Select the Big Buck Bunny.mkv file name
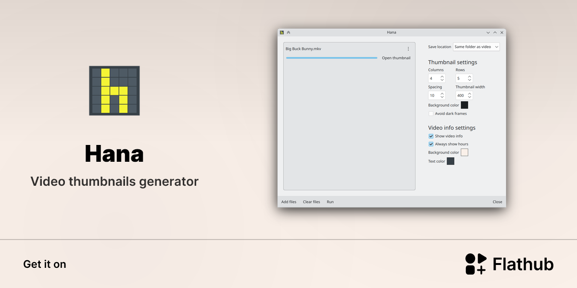This screenshot has height=288, width=577. pyautogui.click(x=303, y=49)
